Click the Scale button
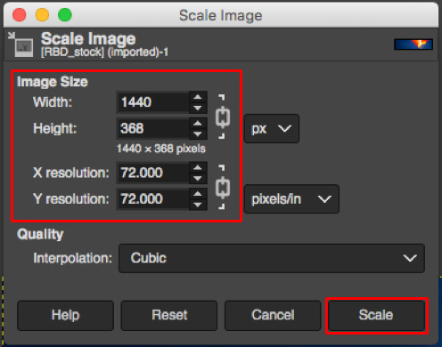Screen dimensions: 442x347 [376, 315]
